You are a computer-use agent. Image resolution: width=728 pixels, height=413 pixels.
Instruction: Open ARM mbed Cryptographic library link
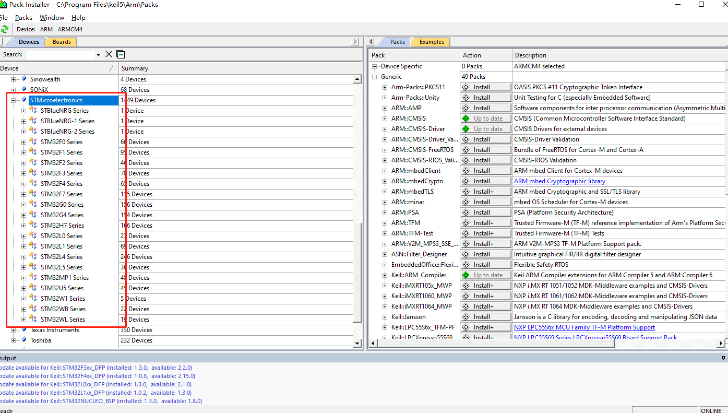tap(559, 181)
